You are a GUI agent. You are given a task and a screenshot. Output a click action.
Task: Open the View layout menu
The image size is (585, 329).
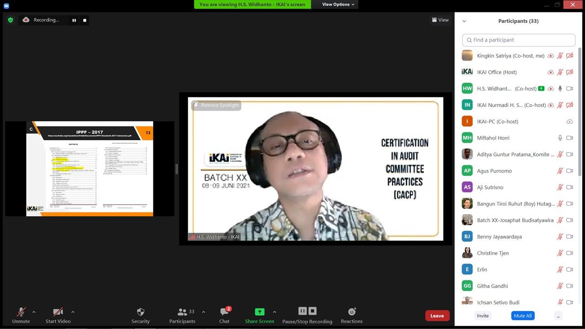point(440,20)
